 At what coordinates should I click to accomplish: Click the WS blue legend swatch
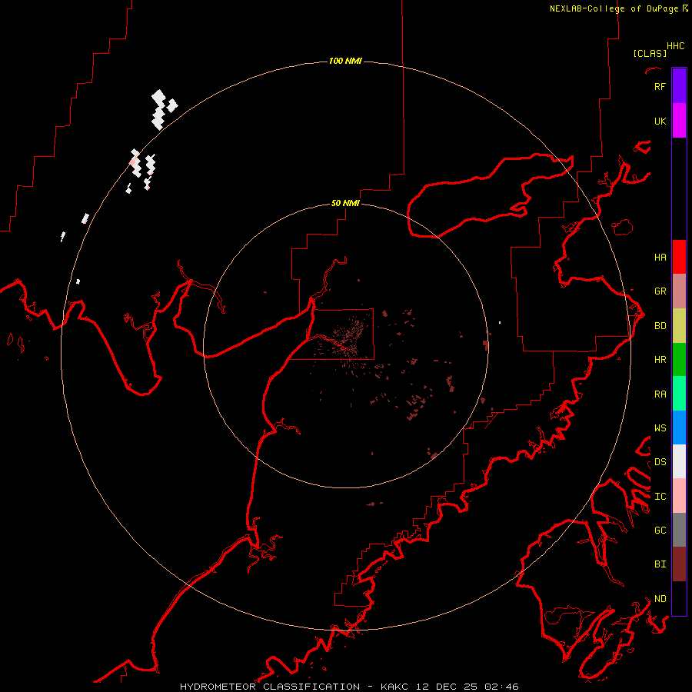[x=679, y=428]
